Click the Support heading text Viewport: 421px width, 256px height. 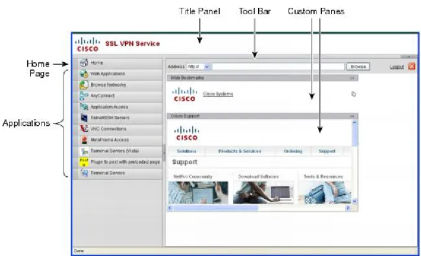click(185, 162)
